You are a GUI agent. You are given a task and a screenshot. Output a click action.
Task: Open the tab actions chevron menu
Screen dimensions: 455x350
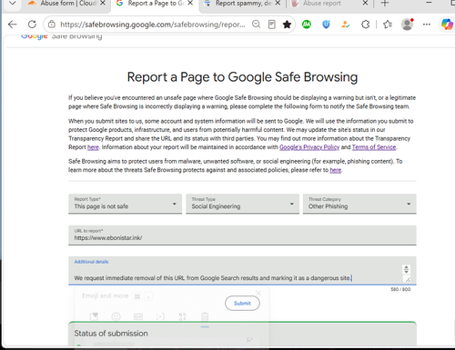click(13, 4)
